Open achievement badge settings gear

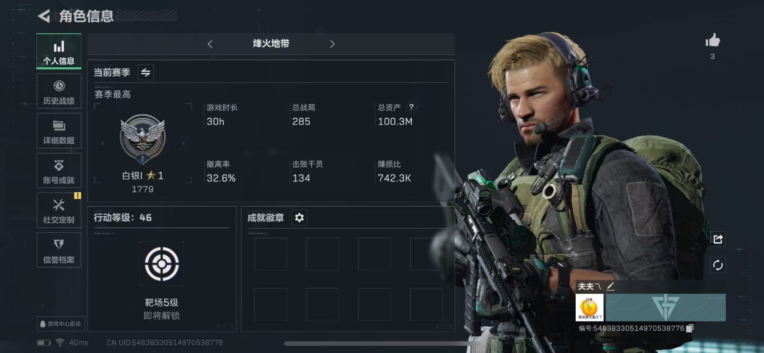pyautogui.click(x=299, y=218)
